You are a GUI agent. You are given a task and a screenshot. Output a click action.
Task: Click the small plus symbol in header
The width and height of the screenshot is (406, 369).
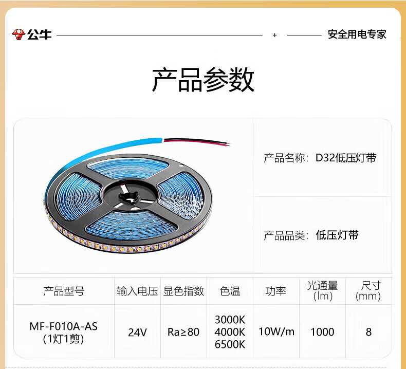pyautogui.click(x=275, y=35)
